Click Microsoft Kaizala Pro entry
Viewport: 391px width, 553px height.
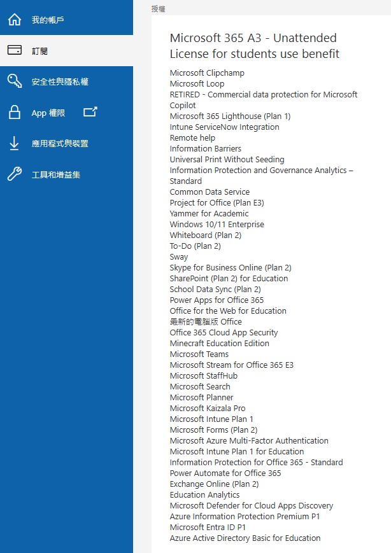tap(208, 409)
